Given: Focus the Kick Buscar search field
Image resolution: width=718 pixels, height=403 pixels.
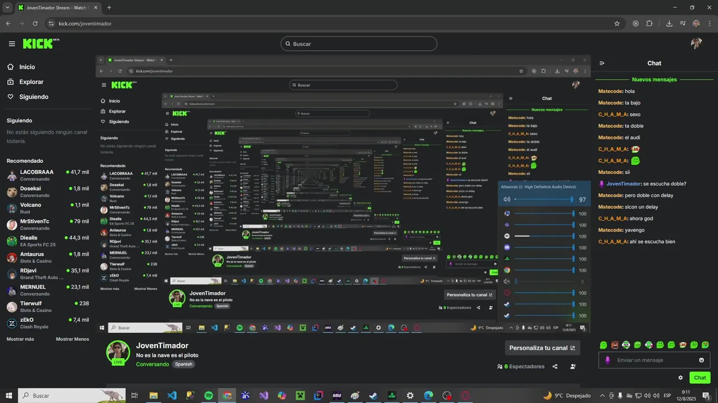Looking at the screenshot, I should [359, 44].
